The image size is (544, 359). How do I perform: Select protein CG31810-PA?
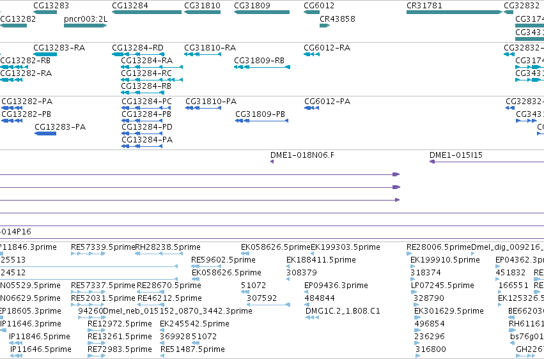click(x=203, y=108)
